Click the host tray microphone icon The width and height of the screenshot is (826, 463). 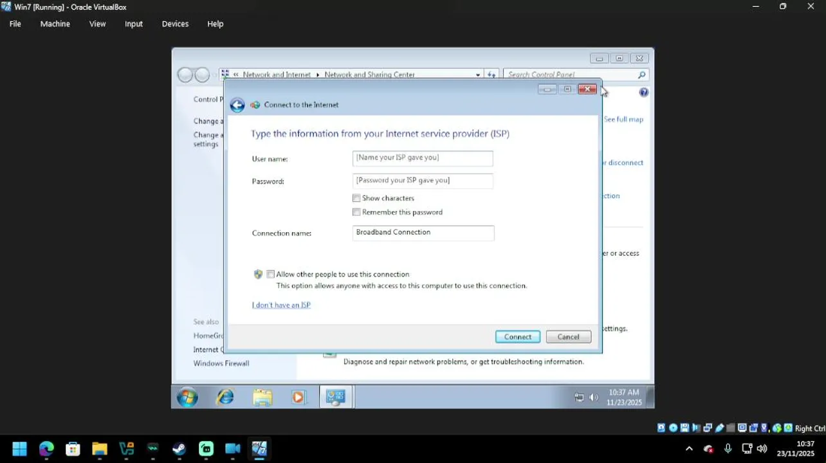pyautogui.click(x=728, y=448)
